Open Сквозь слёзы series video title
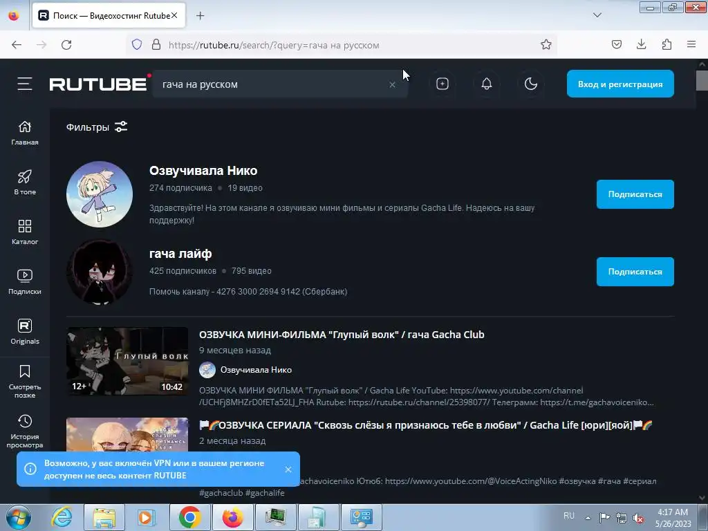 pyautogui.click(x=426, y=425)
